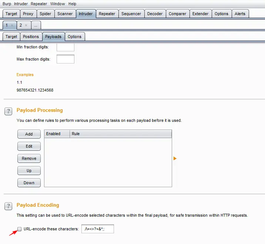Open the Positions sub-tab

tap(31, 37)
